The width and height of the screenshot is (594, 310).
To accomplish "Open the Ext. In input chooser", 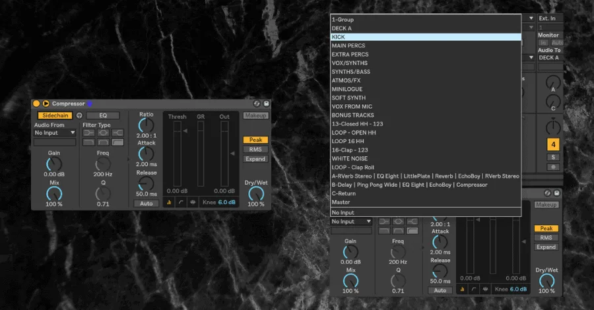I will (x=550, y=18).
